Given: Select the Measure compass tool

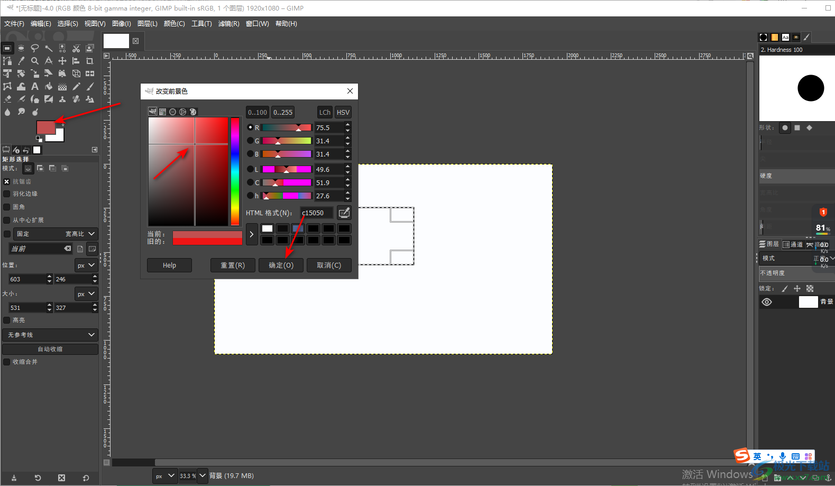Looking at the screenshot, I should (49, 61).
